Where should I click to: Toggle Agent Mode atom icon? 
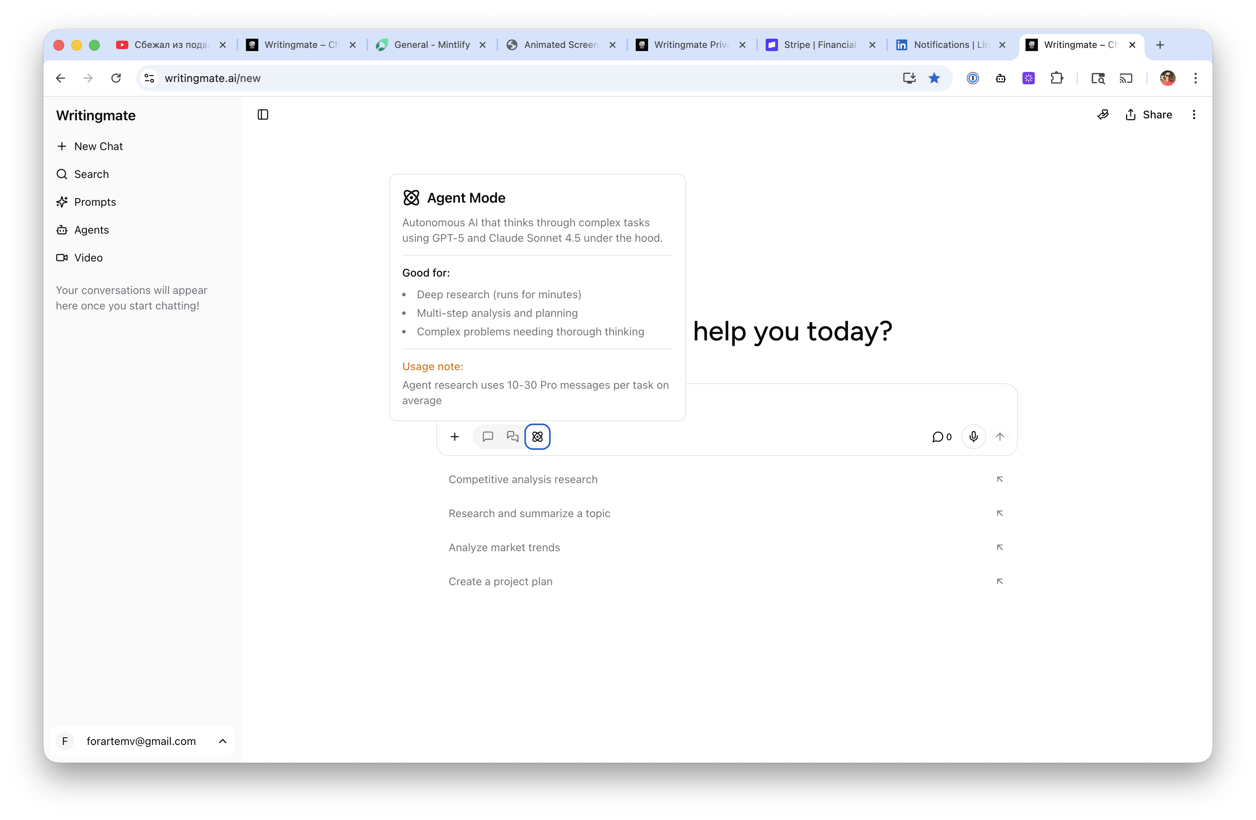click(537, 437)
